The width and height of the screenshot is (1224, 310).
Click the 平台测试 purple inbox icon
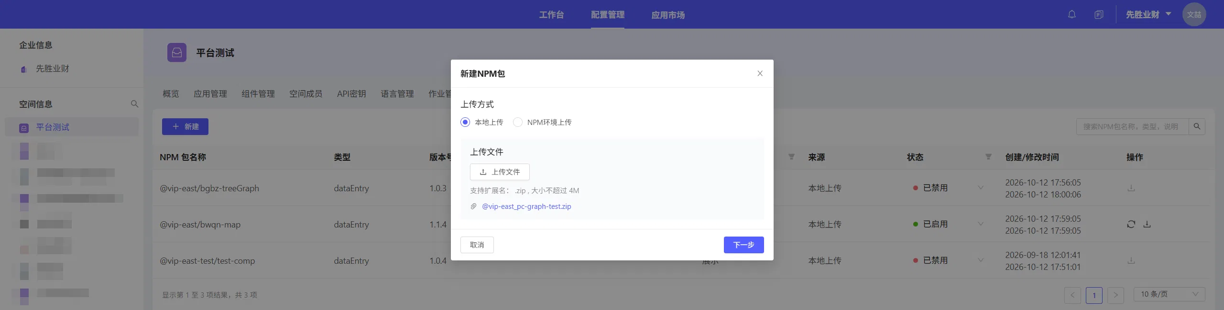tap(177, 52)
